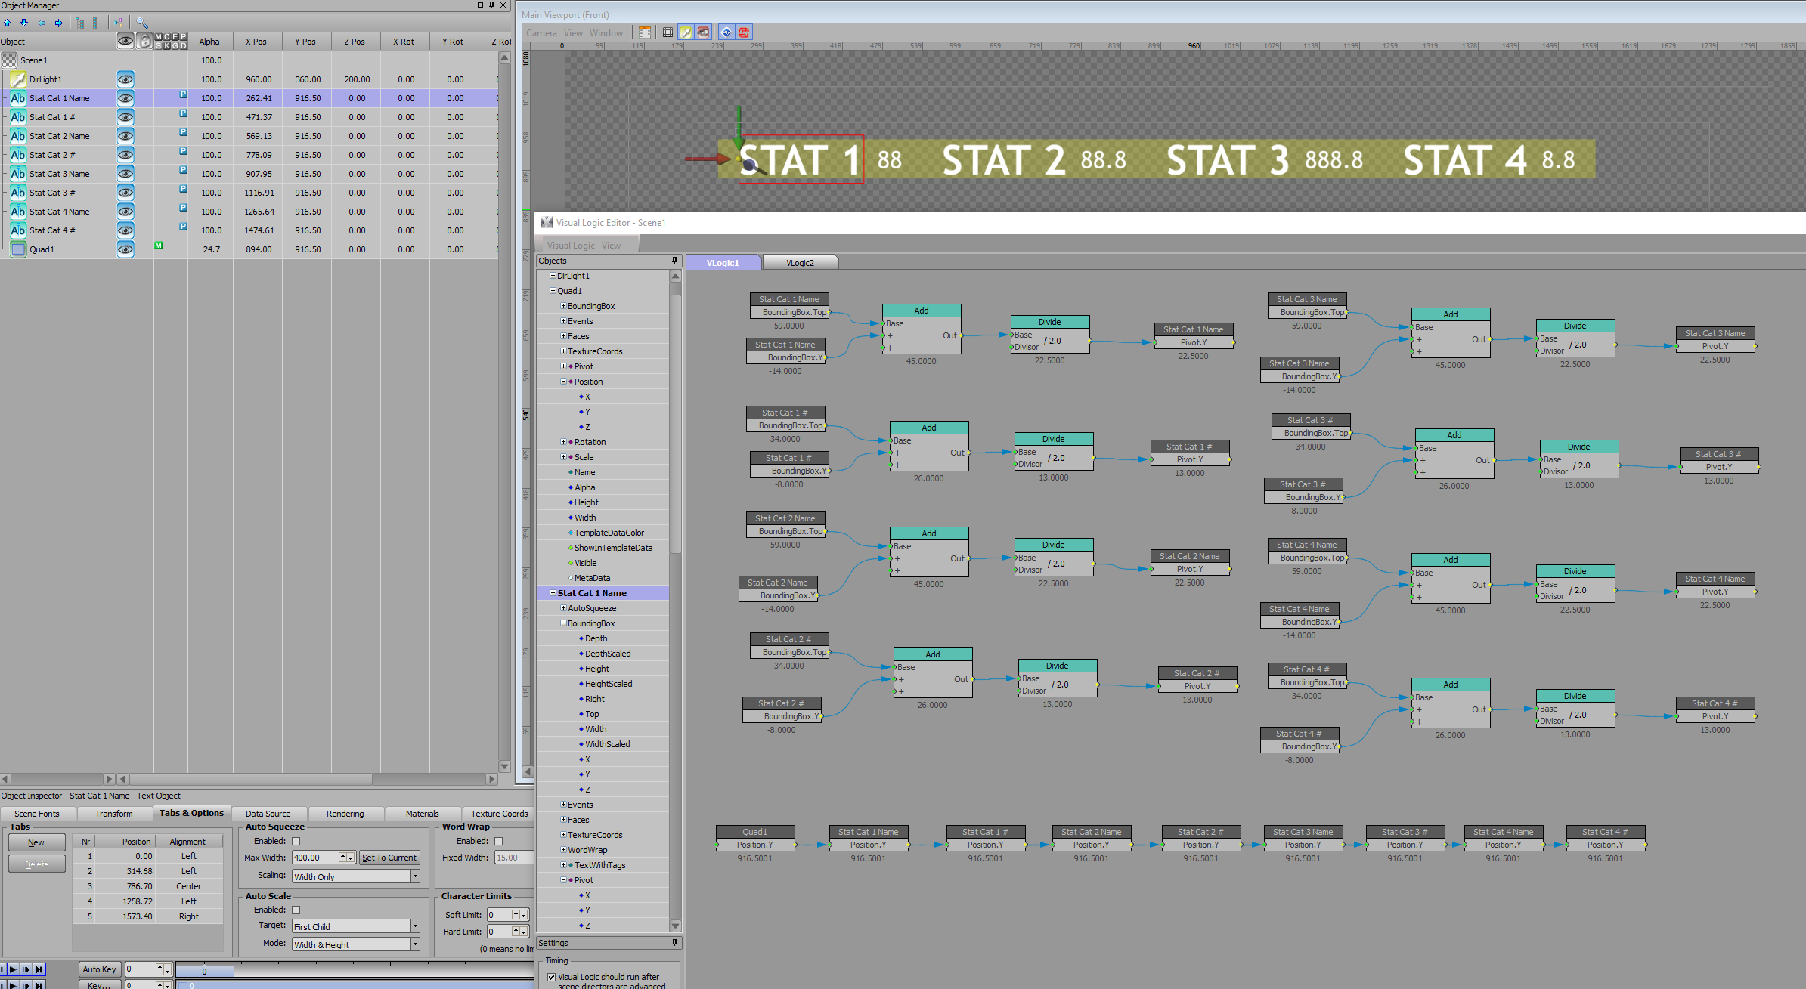Expand the AutoSqueeze node under Stat Cat 1 Name
The image size is (1806, 989).
click(563, 608)
